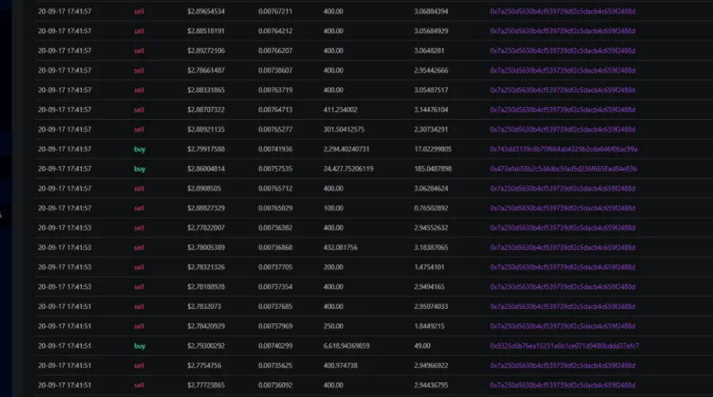Click the 0.00737969 rate value cell

[275, 326]
